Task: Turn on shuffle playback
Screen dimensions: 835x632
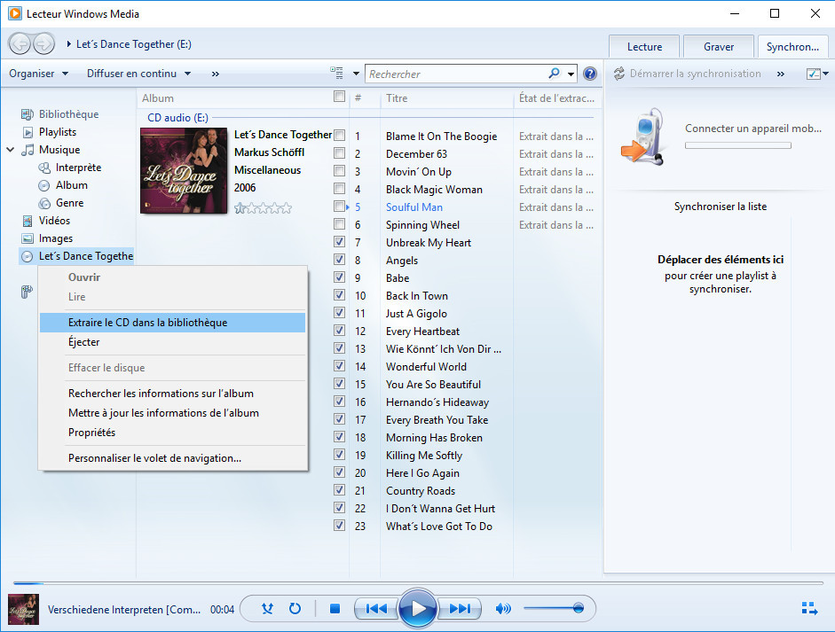Action: tap(267, 608)
